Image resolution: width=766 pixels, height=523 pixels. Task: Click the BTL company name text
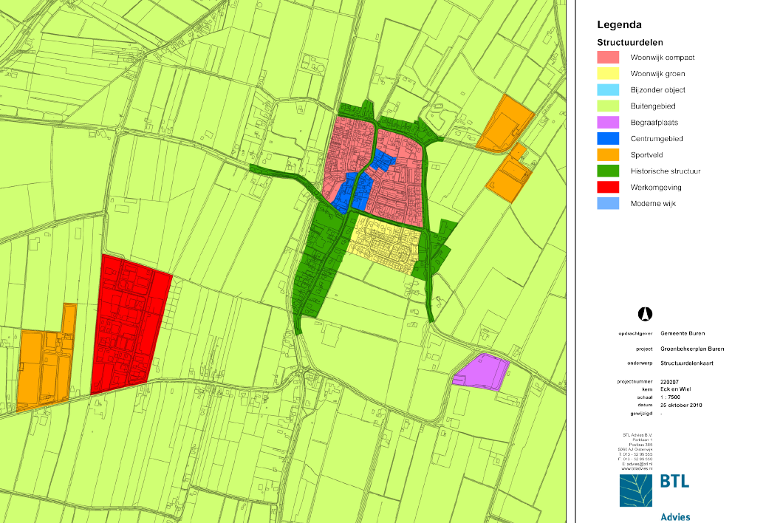click(674, 481)
